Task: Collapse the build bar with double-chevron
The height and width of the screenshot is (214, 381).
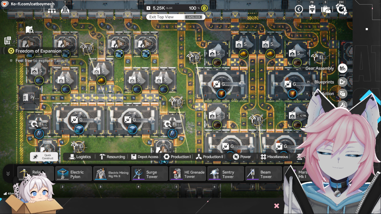Action: [x=8, y=174]
